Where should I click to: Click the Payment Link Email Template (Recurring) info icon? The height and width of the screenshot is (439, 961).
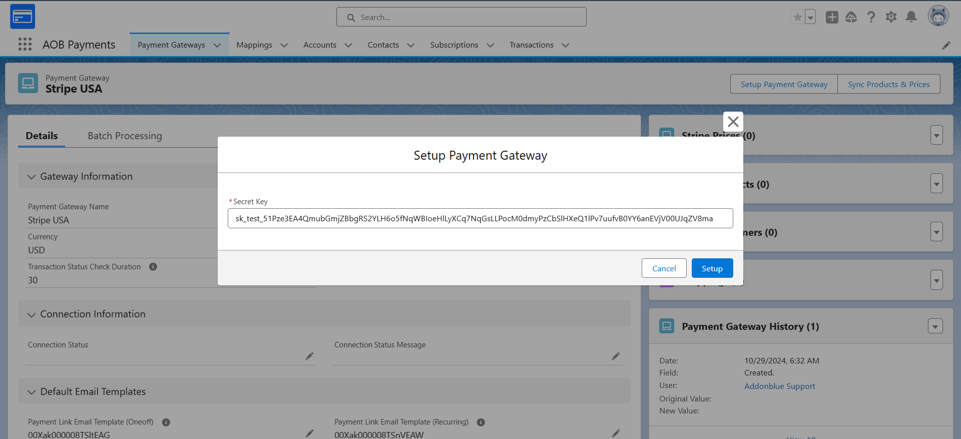click(481, 422)
